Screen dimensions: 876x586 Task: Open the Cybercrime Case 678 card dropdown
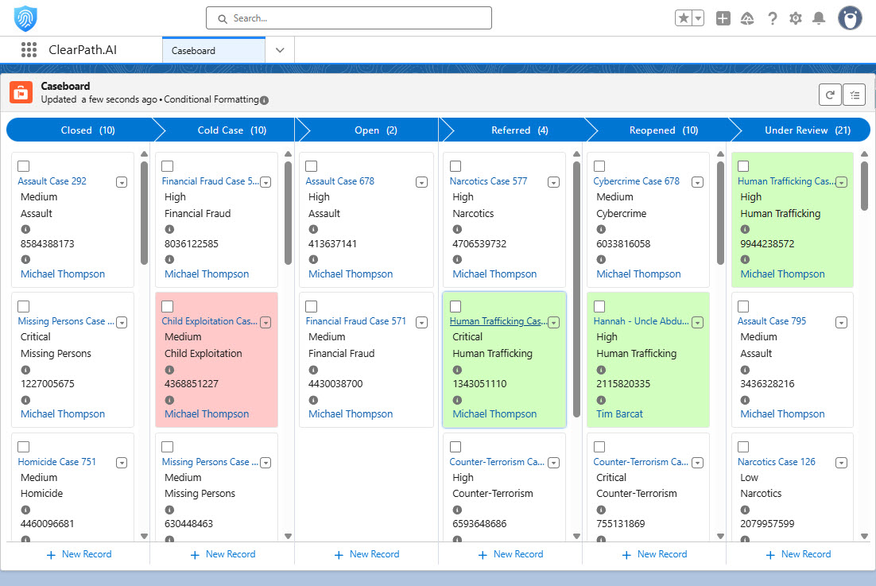697,182
